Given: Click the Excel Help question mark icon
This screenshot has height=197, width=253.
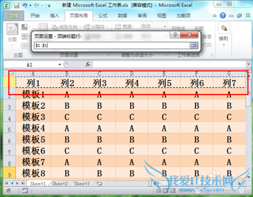Looking at the screenshot, I should coord(223,16).
